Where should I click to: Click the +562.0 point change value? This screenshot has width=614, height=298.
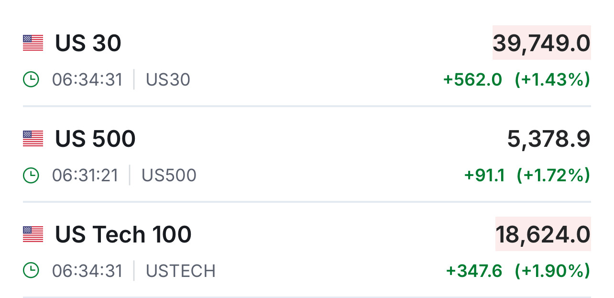tap(472, 80)
